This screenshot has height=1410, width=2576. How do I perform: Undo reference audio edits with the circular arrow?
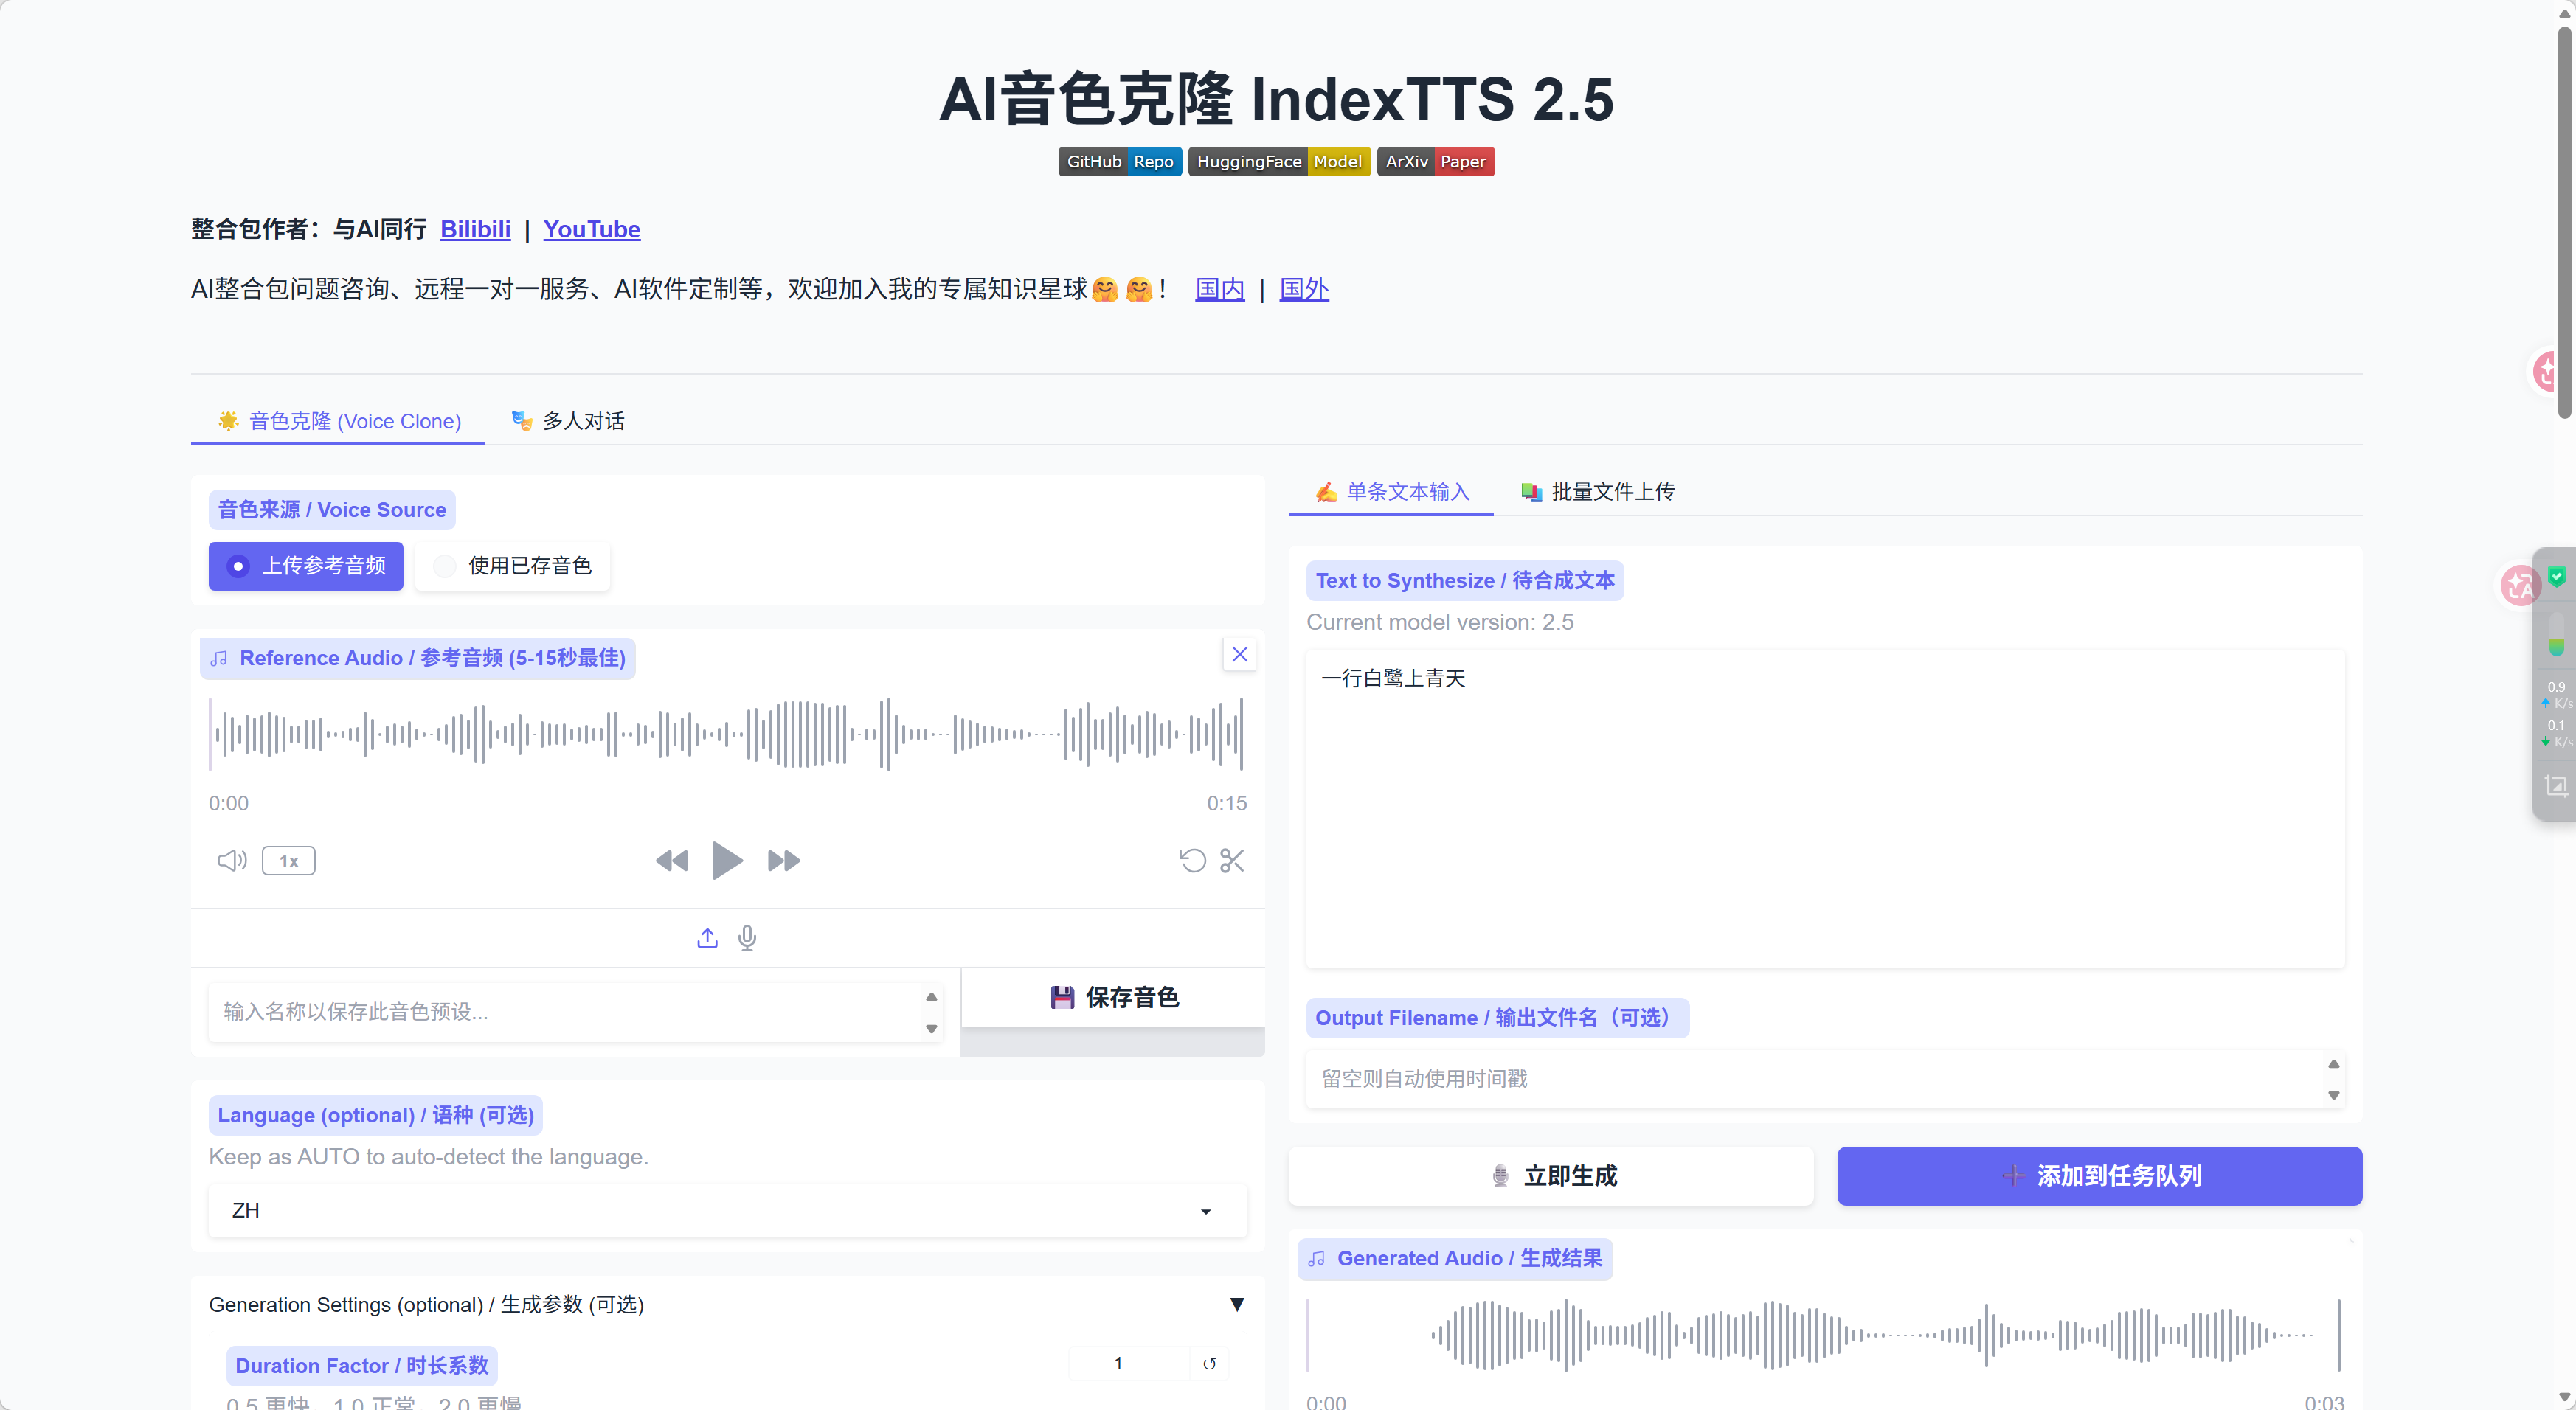click(x=1193, y=861)
